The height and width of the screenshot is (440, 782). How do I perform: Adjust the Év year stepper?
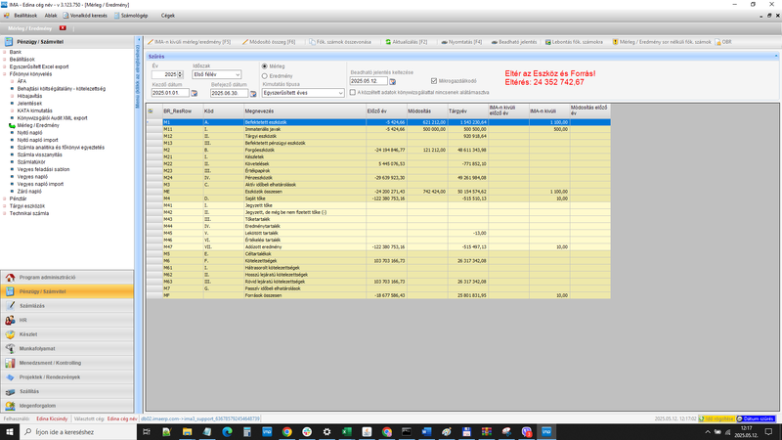tap(180, 75)
